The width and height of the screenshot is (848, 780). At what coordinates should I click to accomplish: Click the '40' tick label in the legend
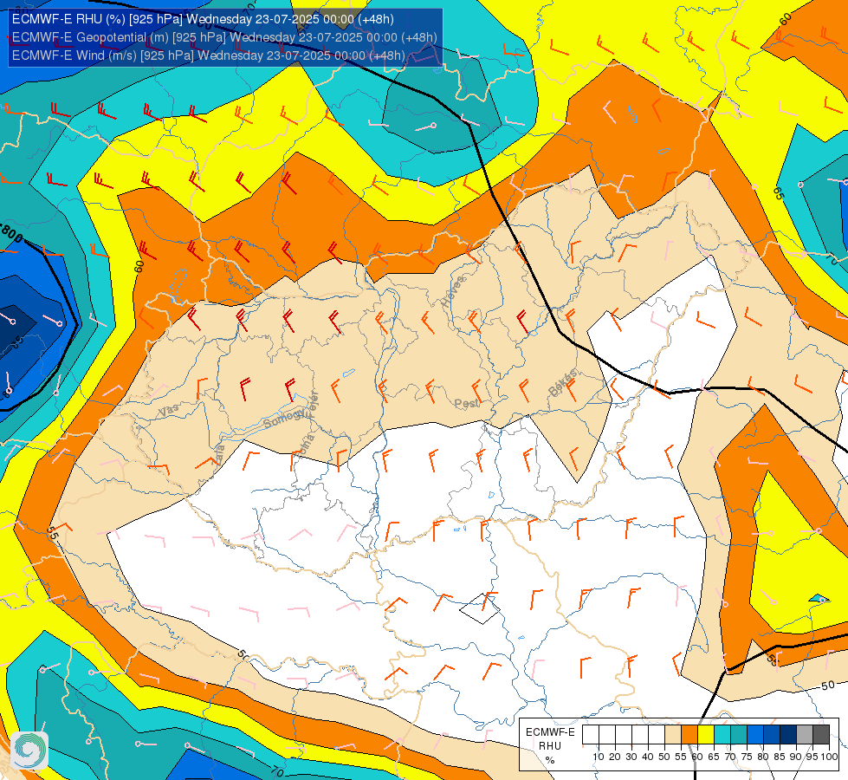(648, 757)
